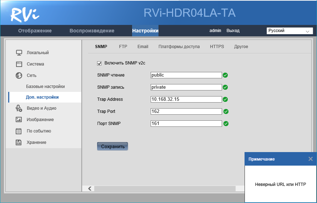Switch to the Воспроизведение tab
This screenshot has height=203, width=317.
click(92, 31)
